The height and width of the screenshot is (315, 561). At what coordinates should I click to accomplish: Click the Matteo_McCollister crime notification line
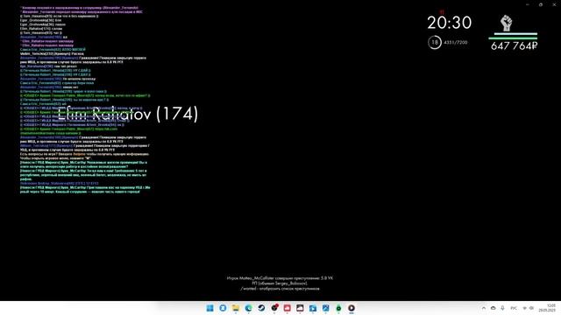pyautogui.click(x=280, y=278)
